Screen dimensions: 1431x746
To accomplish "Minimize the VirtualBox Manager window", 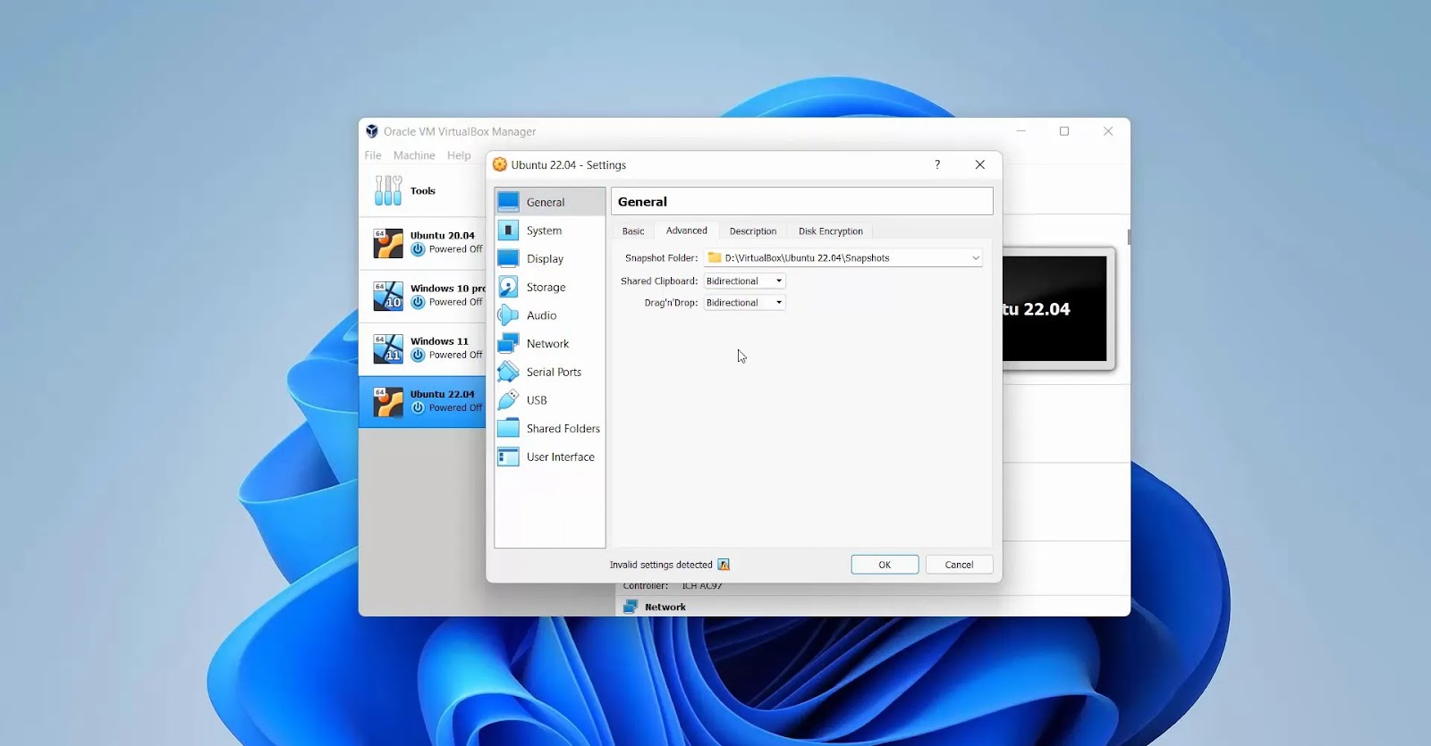I will 1020,131.
